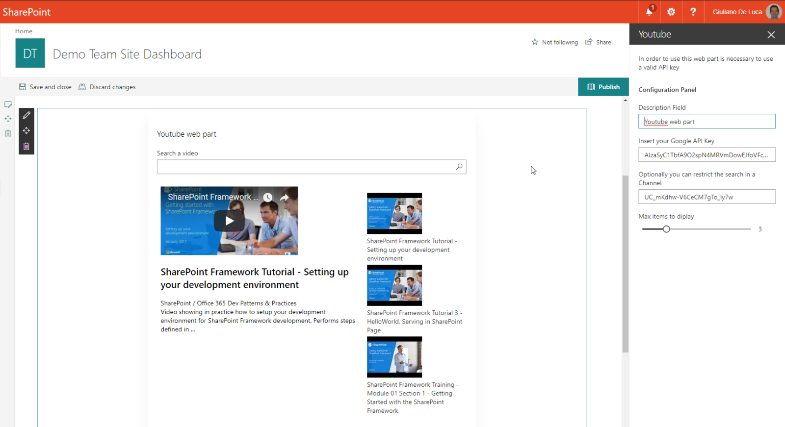
Task: Click into the Channel ID input
Action: pos(707,197)
